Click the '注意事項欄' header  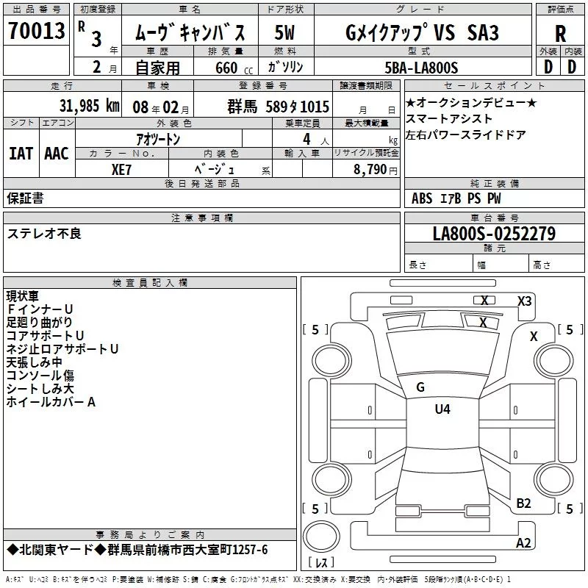coord(201,218)
